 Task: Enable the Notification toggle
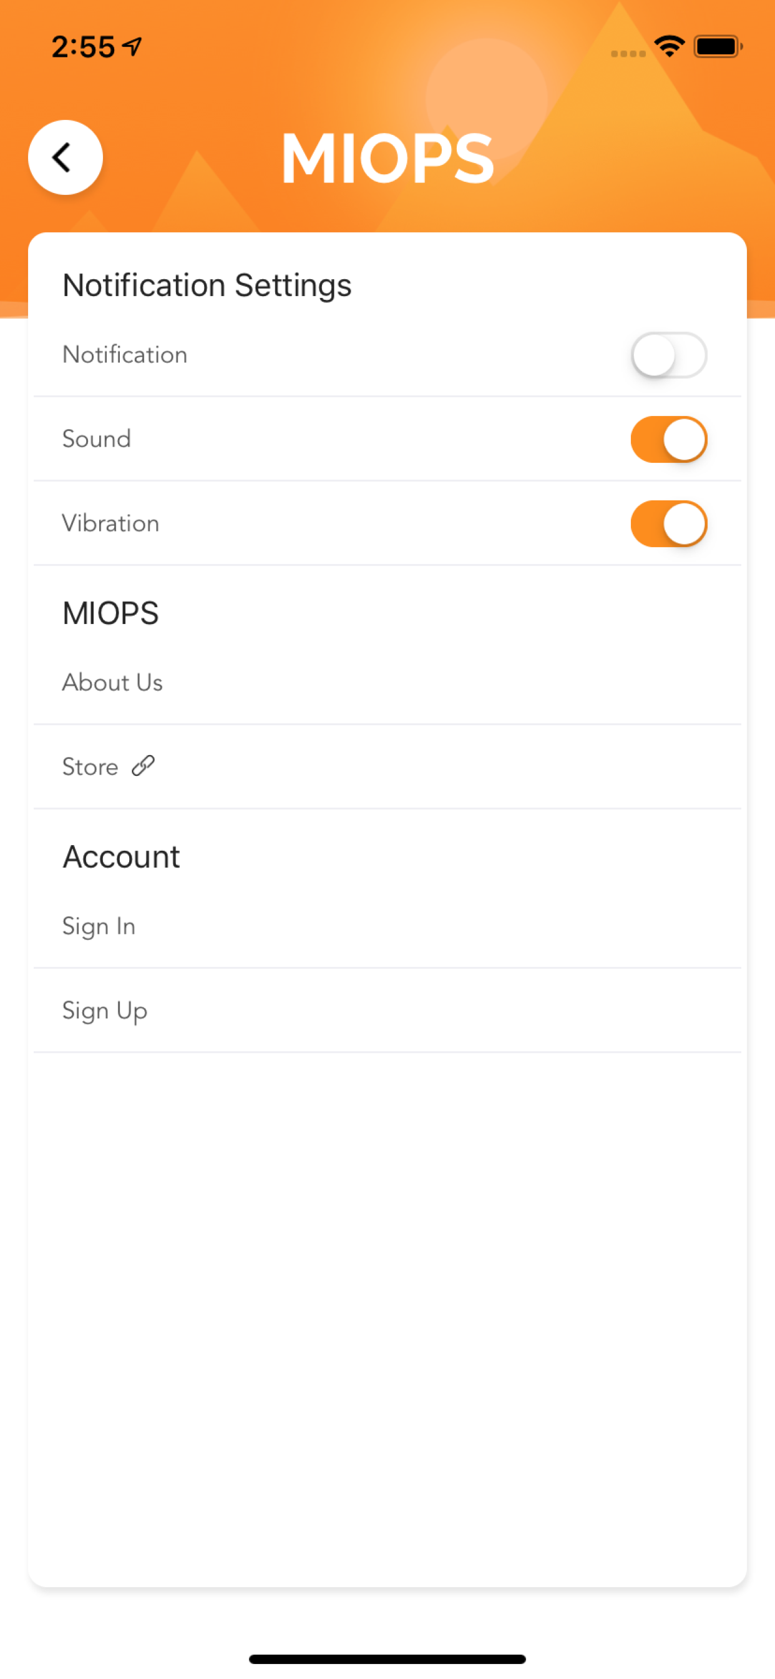[669, 355]
